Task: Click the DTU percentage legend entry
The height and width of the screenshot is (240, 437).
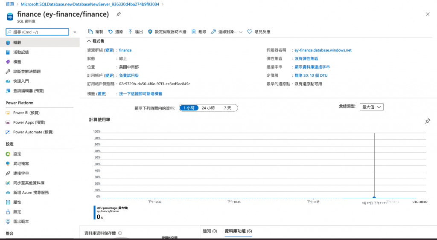Action: tap(111, 213)
